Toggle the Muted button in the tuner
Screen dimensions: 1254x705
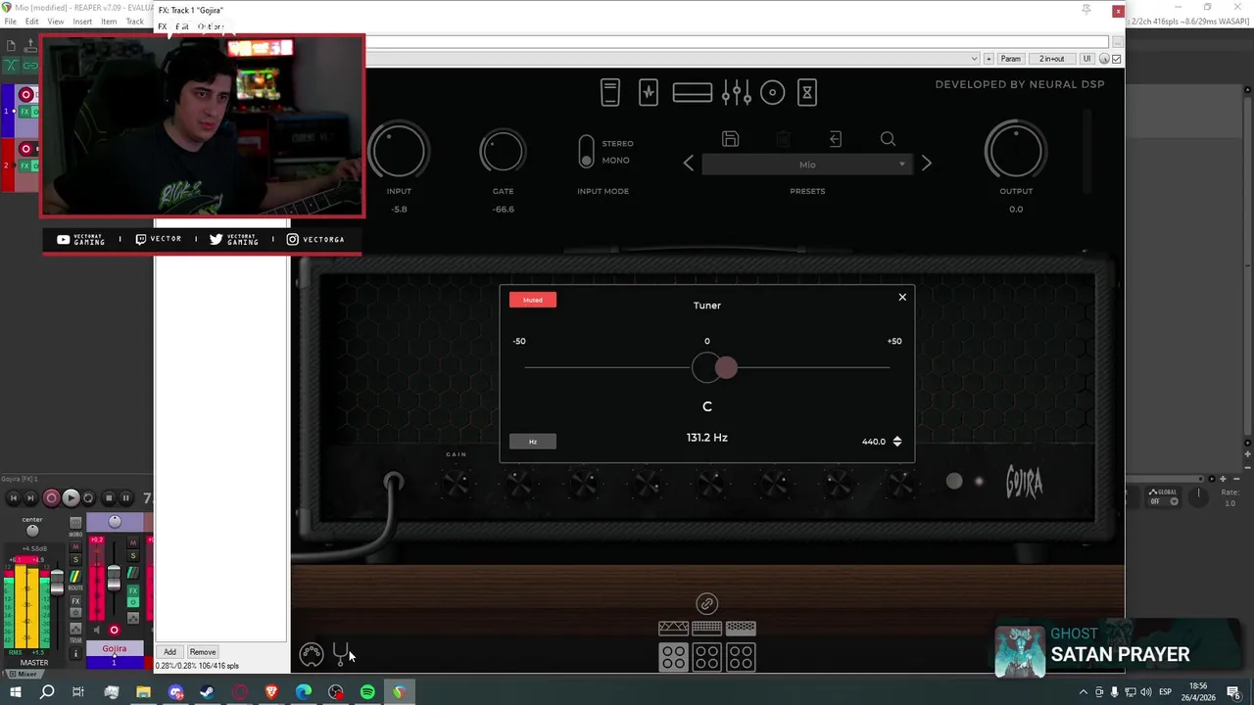[533, 300]
